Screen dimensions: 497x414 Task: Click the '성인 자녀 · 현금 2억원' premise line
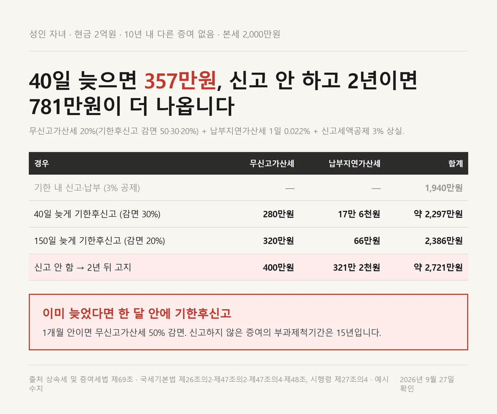tap(154, 34)
